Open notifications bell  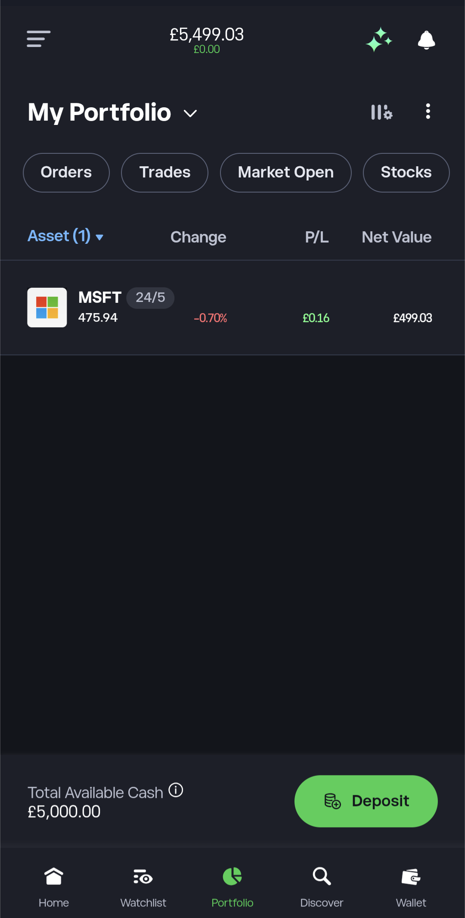[426, 40]
